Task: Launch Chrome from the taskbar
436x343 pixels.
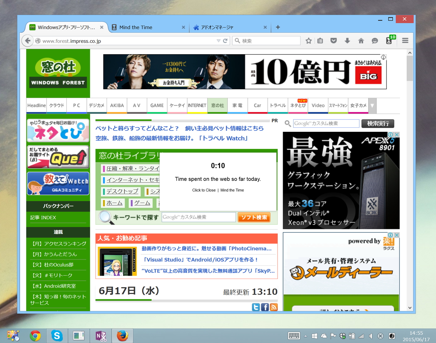Action: pos(35,336)
